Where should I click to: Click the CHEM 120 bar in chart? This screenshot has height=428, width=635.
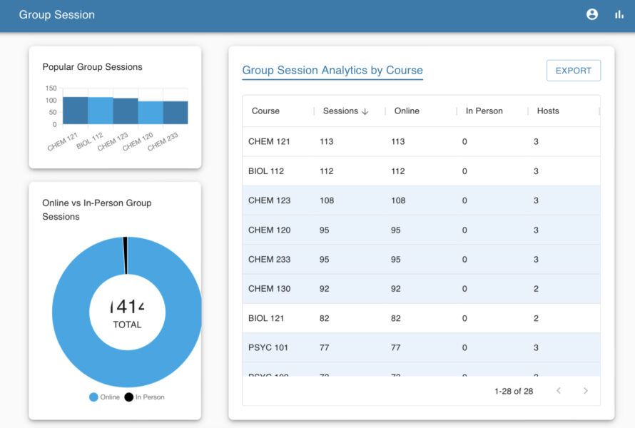tap(151, 113)
